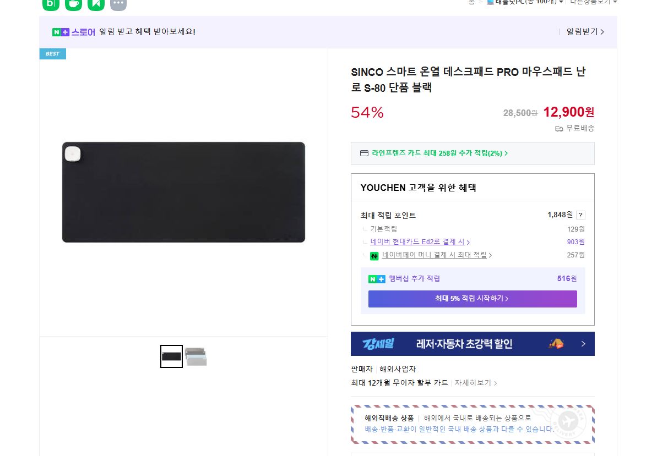The height and width of the screenshot is (456, 668).
Task: Click the N+ 스토어 logo in banner
Action: point(74,32)
